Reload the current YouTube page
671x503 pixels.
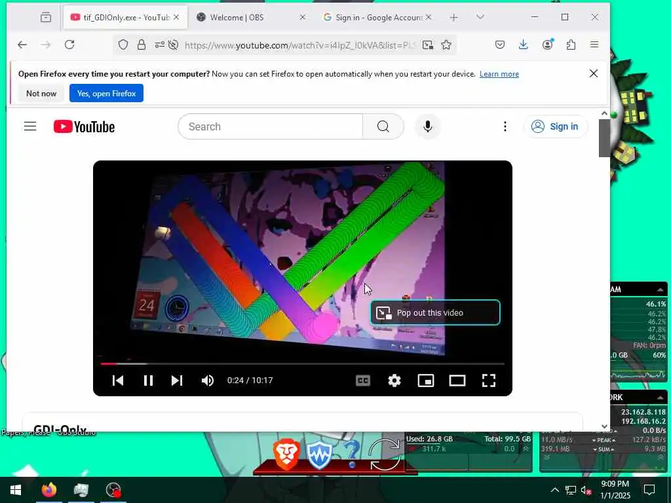coord(69,45)
